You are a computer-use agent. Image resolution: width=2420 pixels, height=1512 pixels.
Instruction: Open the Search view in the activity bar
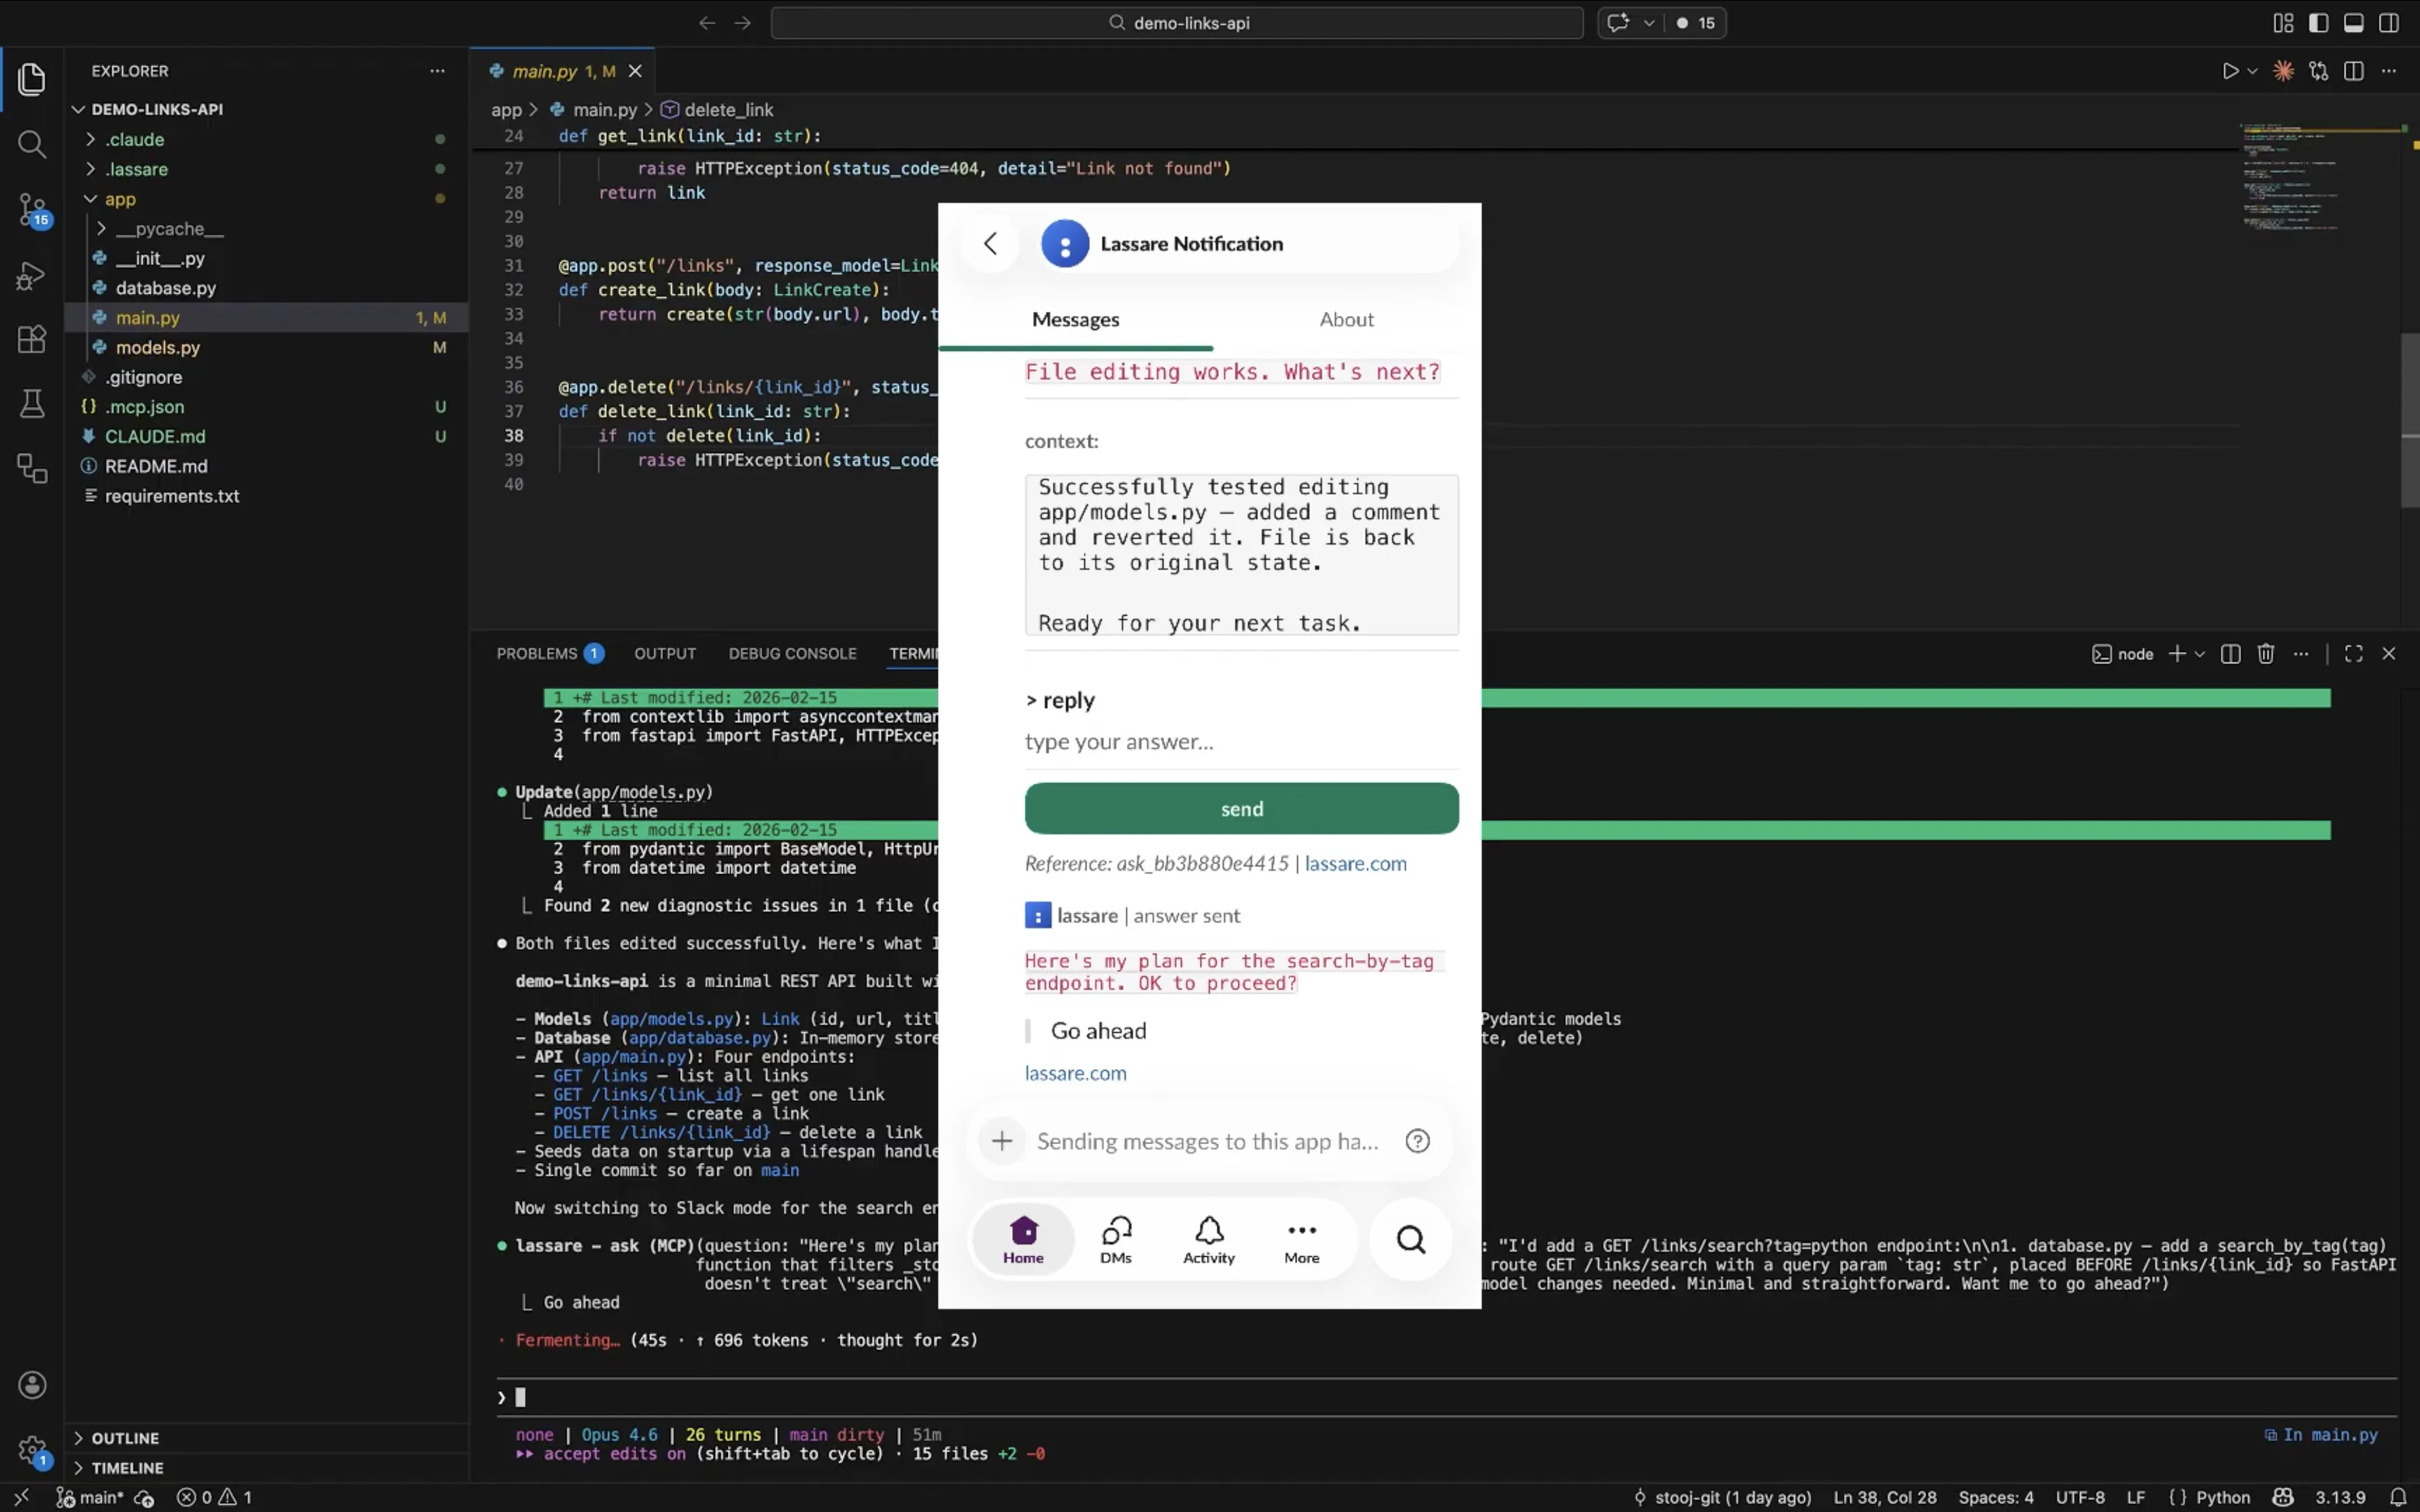click(32, 145)
